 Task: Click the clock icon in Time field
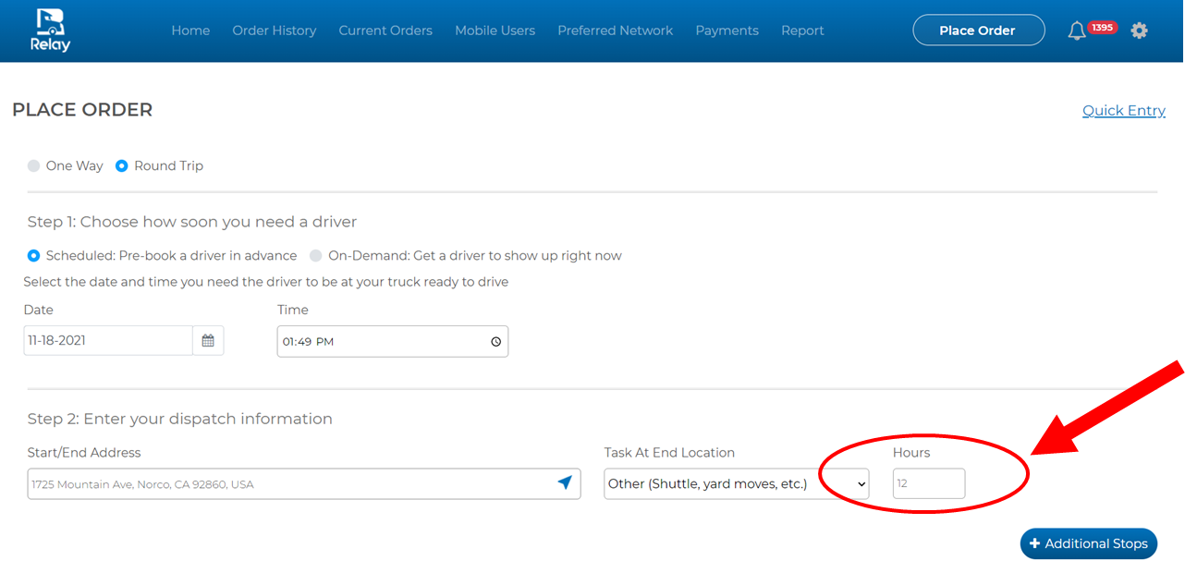point(495,342)
